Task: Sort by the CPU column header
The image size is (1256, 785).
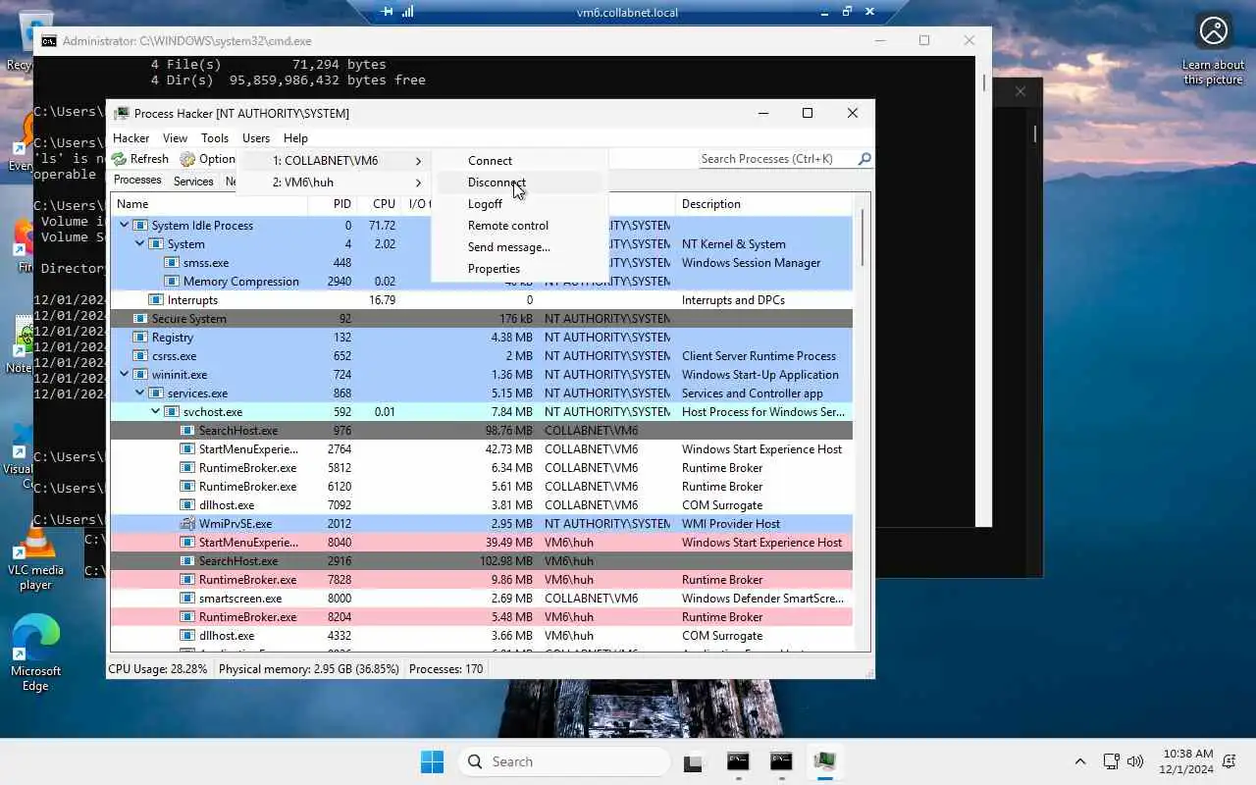Action: click(x=380, y=204)
